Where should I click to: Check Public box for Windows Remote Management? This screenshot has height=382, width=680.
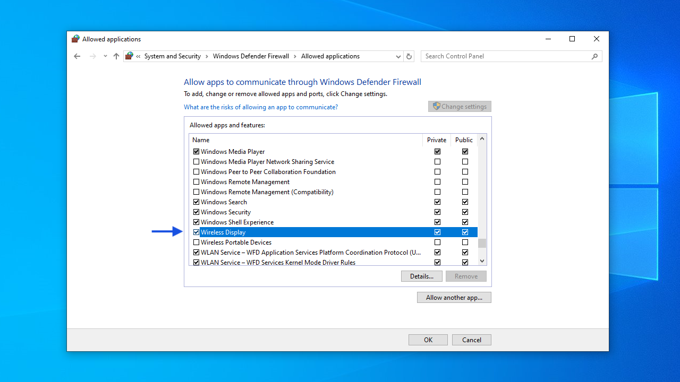tap(465, 182)
